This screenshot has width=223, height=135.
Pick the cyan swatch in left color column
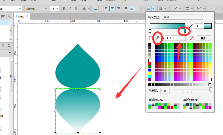[150, 76]
